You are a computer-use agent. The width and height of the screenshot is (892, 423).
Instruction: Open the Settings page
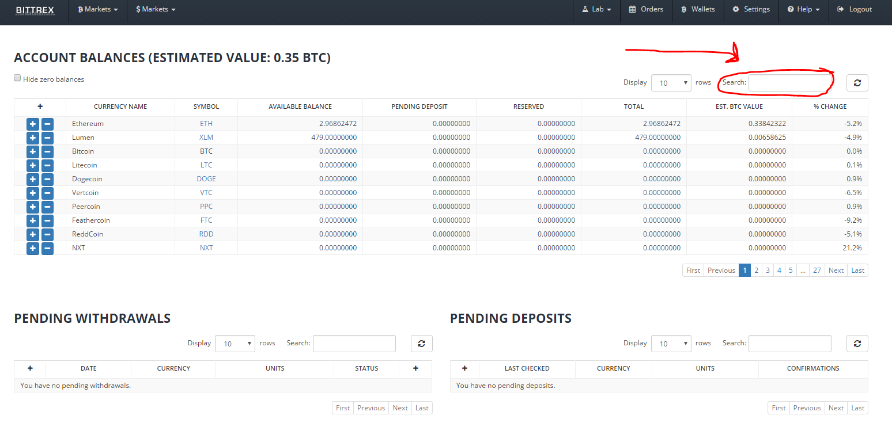[x=751, y=9]
